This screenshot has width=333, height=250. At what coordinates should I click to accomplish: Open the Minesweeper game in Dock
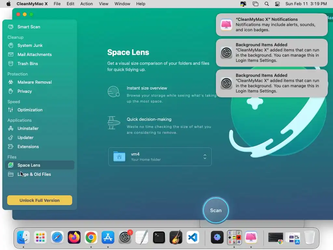(x=234, y=237)
